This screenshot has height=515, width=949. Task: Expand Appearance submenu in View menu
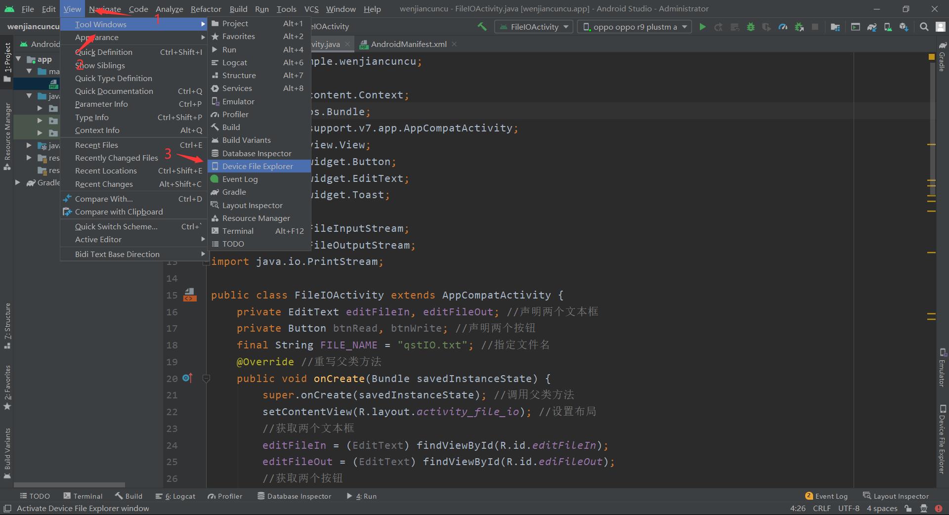(133, 37)
